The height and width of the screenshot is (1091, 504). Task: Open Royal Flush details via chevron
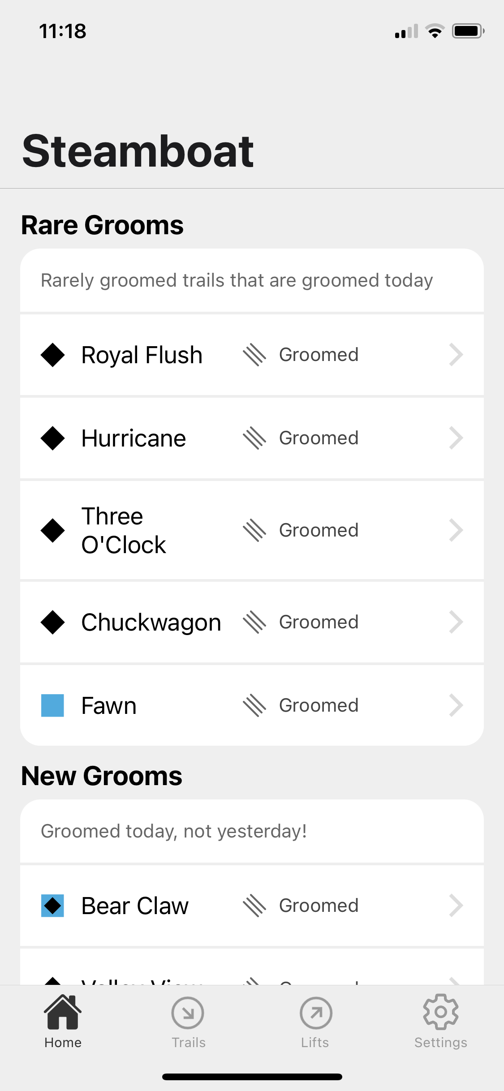point(456,355)
